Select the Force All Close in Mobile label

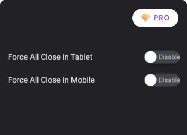point(51,80)
